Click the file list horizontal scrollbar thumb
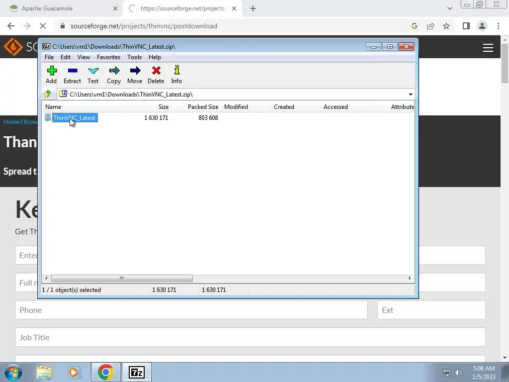The image size is (509, 382). tap(122, 279)
